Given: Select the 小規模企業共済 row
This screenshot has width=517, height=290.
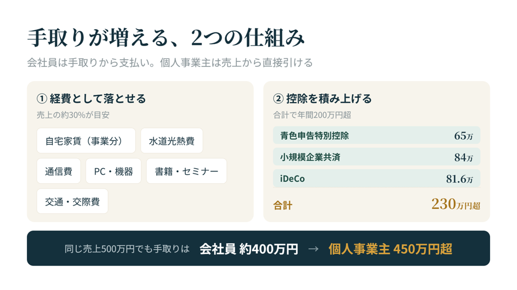Looking at the screenshot, I should pyautogui.click(x=376, y=157).
